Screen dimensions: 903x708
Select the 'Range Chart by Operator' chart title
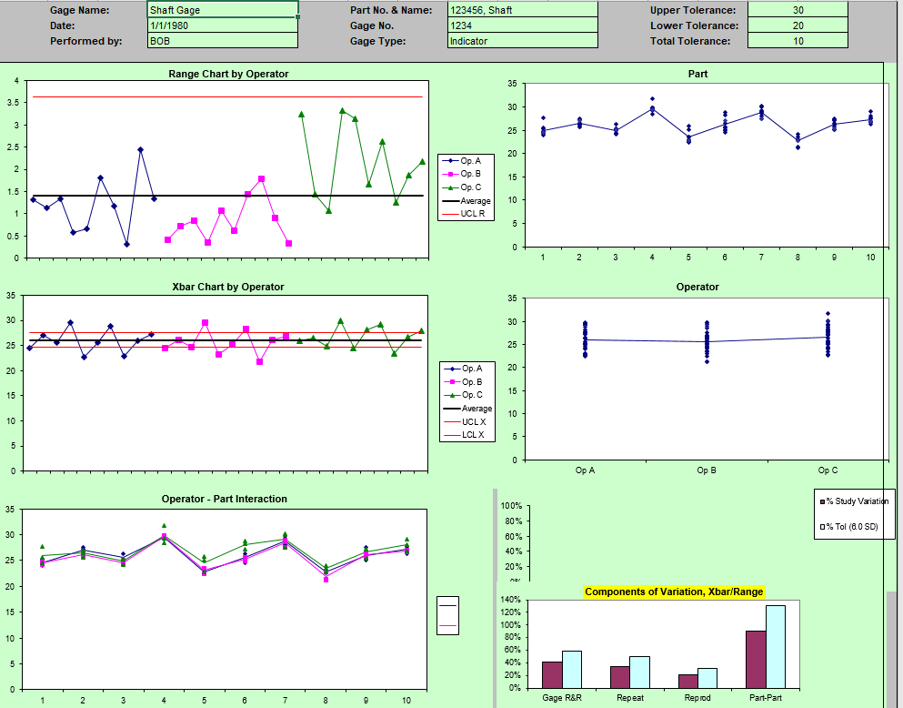click(x=228, y=74)
